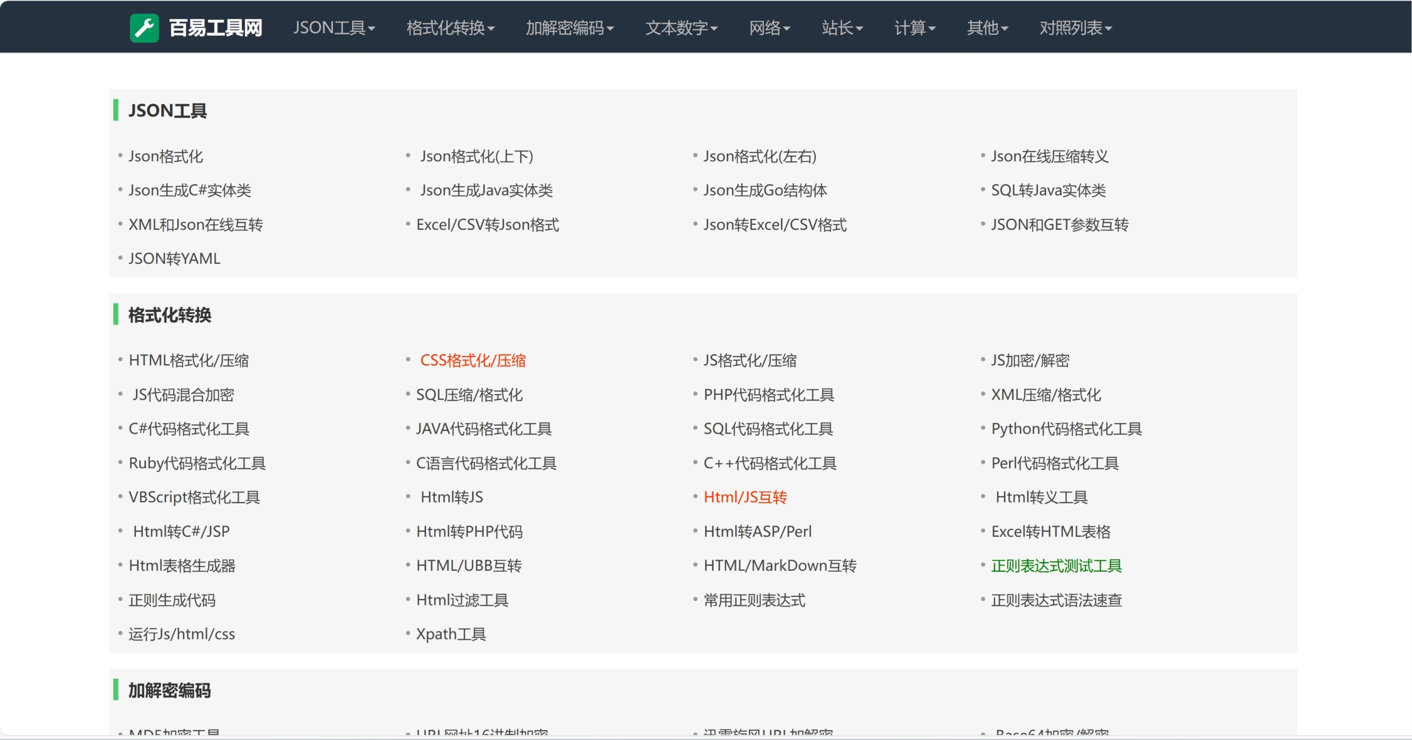The height and width of the screenshot is (740, 1412).
Task: Open Json转Excel/CSV格式 link
Action: pyautogui.click(x=775, y=225)
